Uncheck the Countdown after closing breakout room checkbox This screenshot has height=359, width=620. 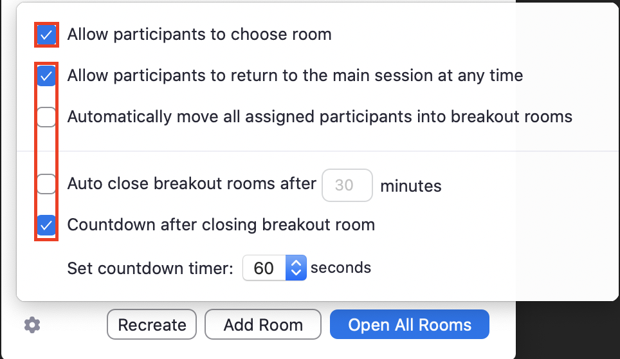[x=46, y=225]
